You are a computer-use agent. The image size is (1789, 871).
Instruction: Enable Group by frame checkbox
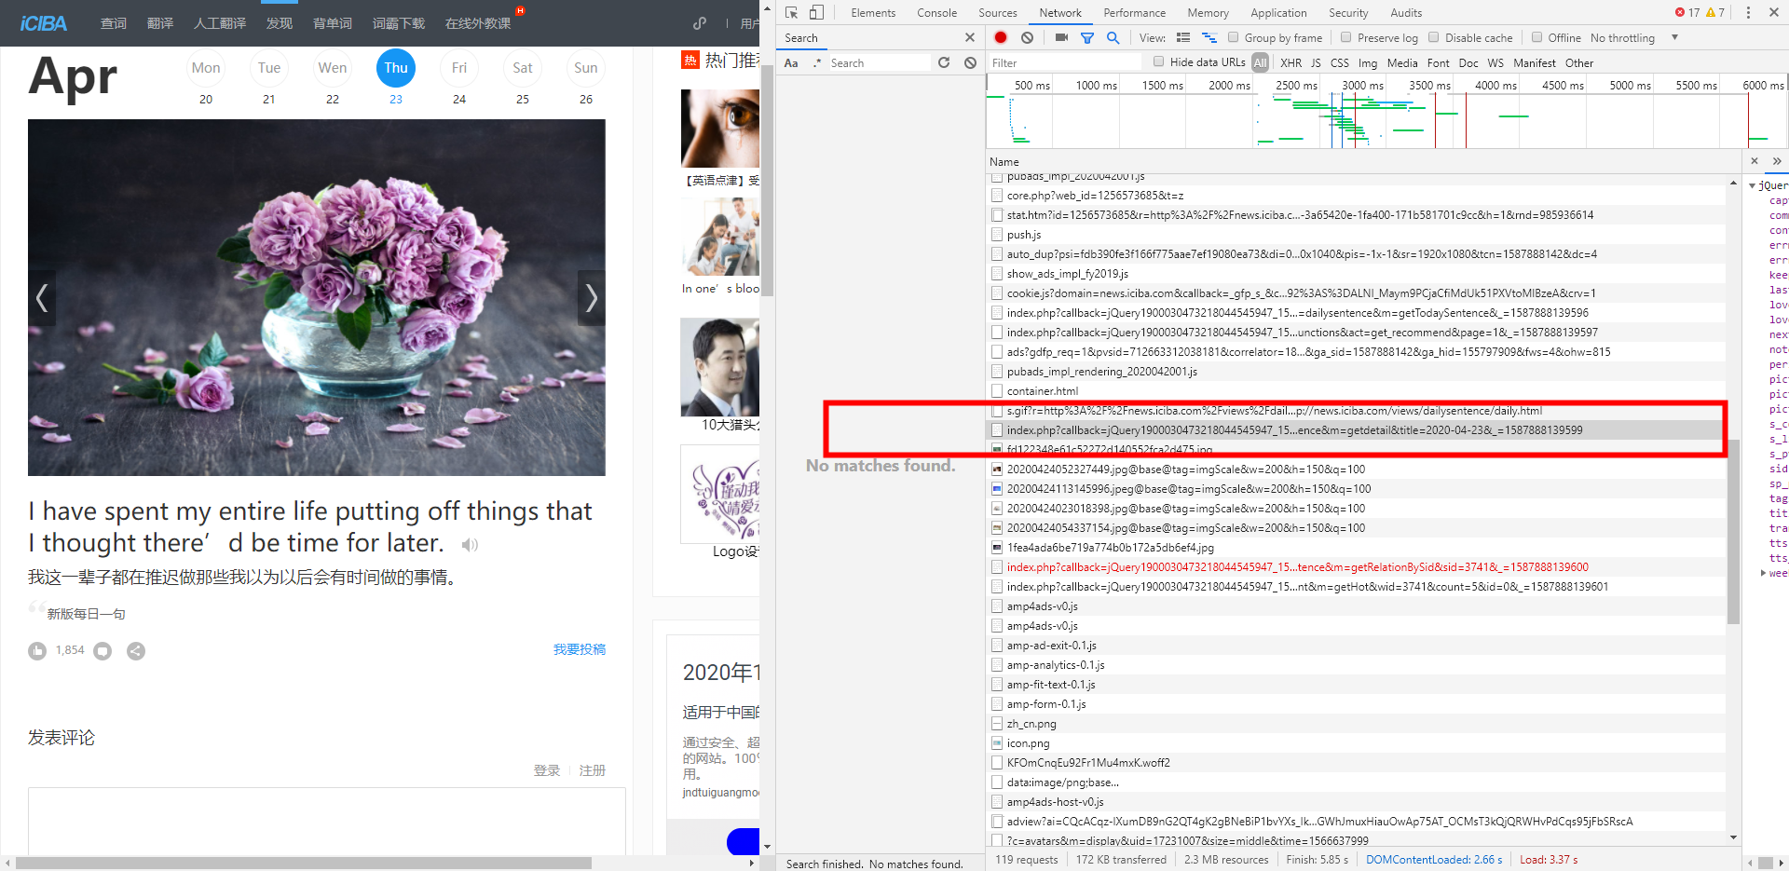coord(1234,37)
